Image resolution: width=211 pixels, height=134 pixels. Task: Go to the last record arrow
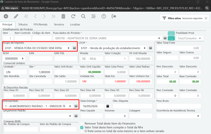tap(54, 16)
